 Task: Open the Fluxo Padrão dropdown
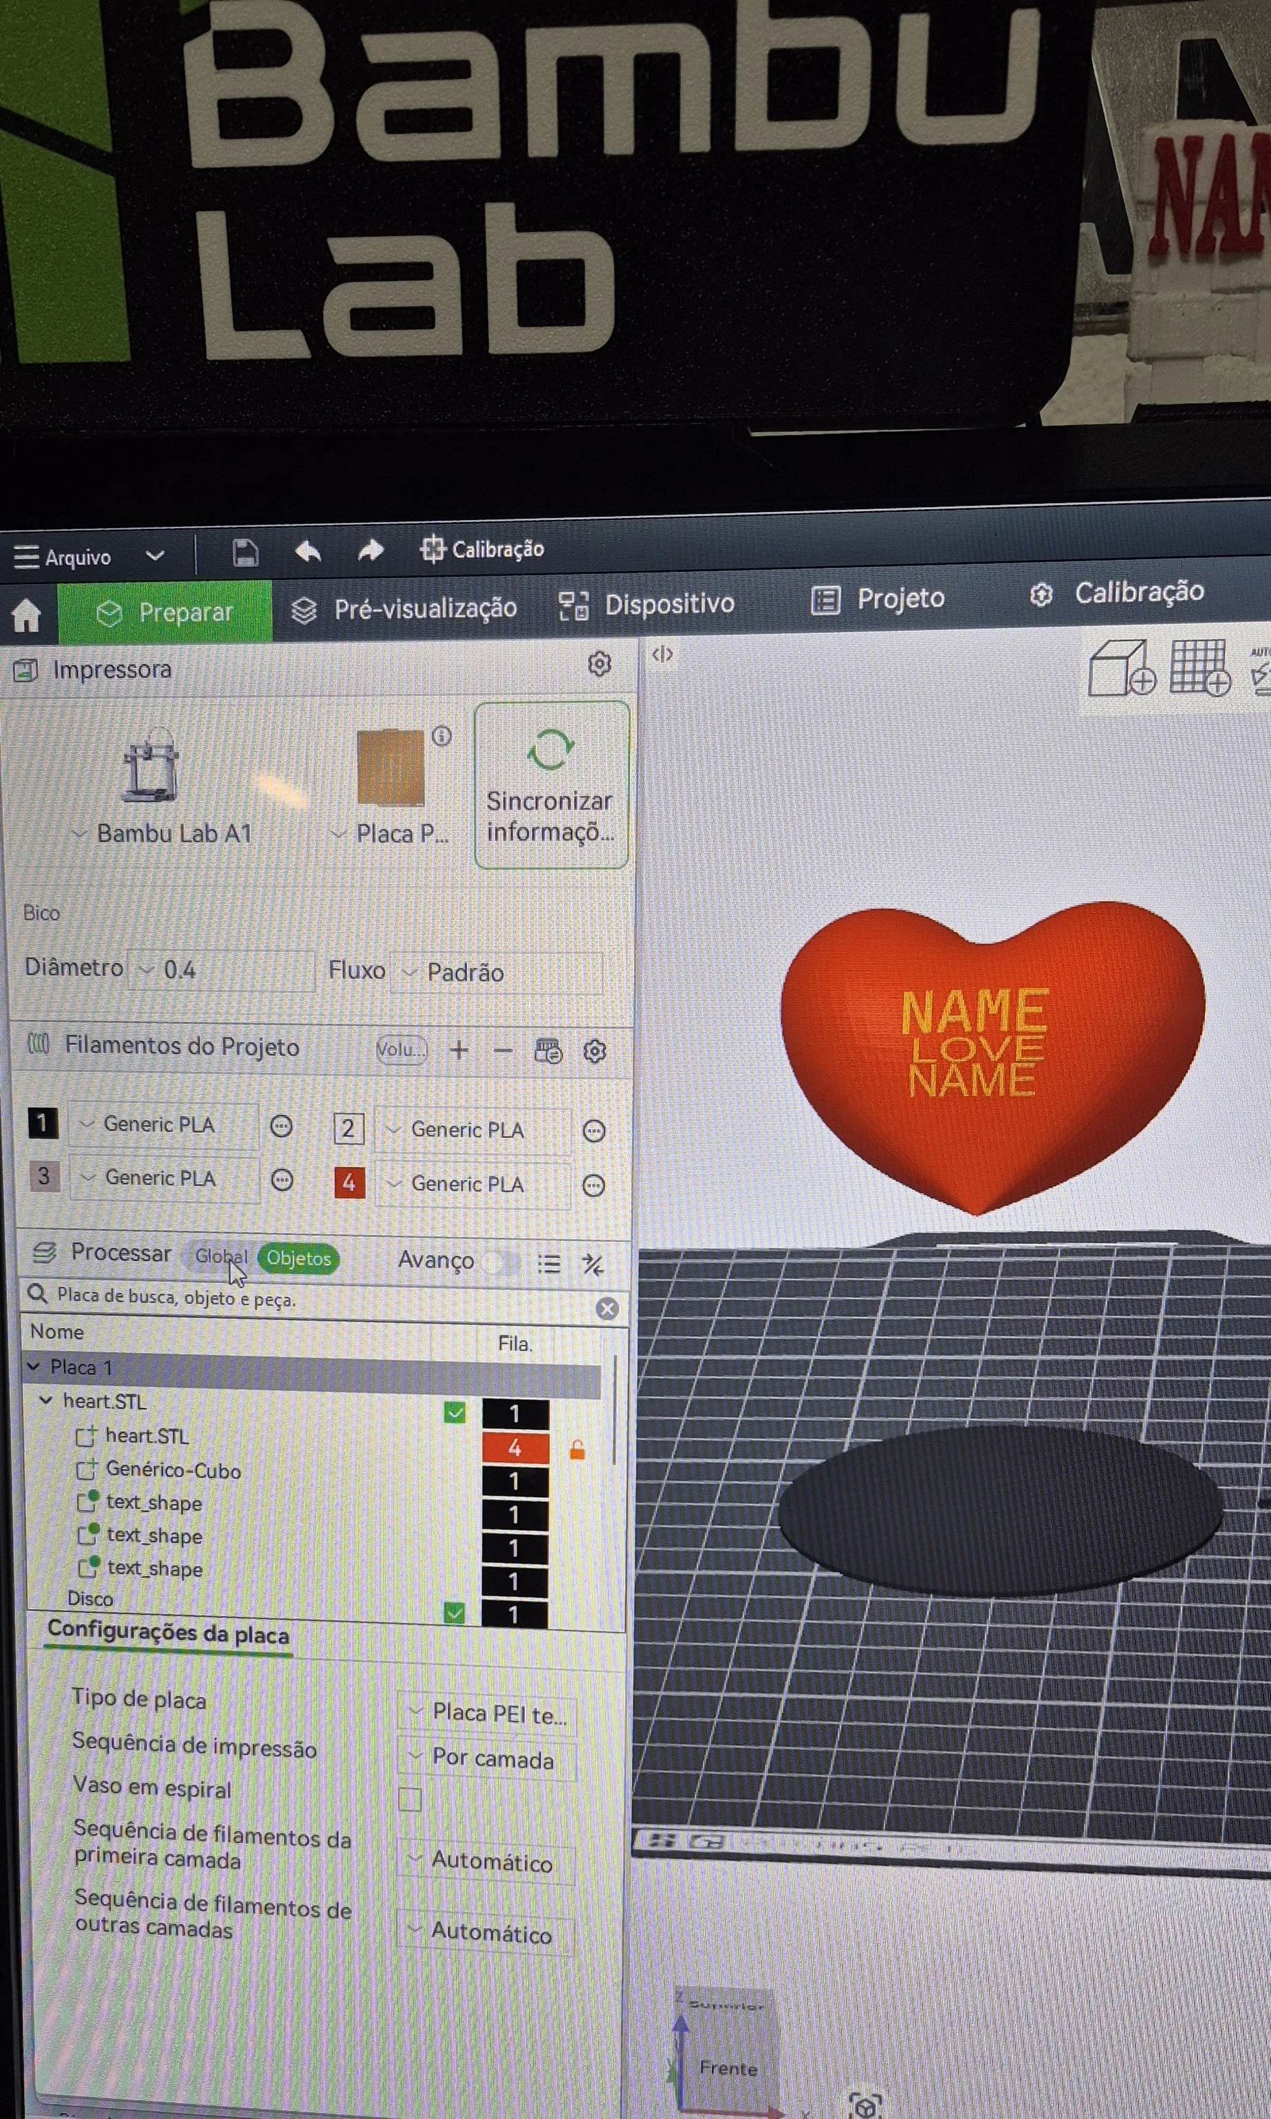click(x=497, y=972)
